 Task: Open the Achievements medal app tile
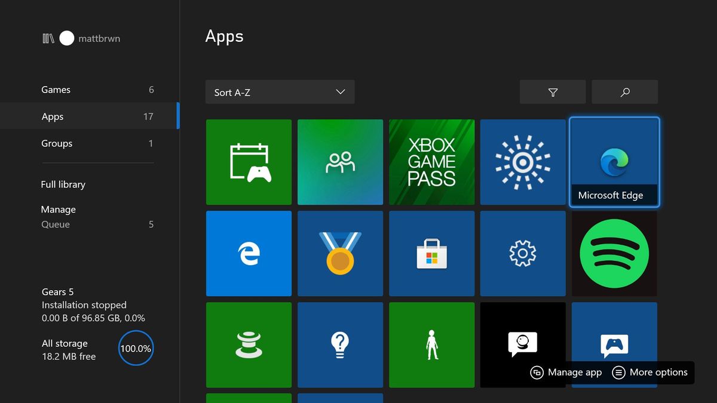tap(340, 253)
